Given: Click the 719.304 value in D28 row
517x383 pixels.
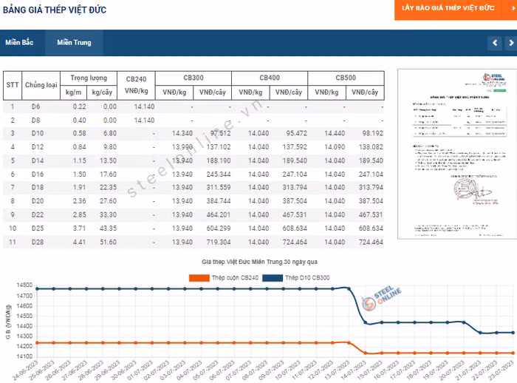Looking at the screenshot, I should coord(219,243).
